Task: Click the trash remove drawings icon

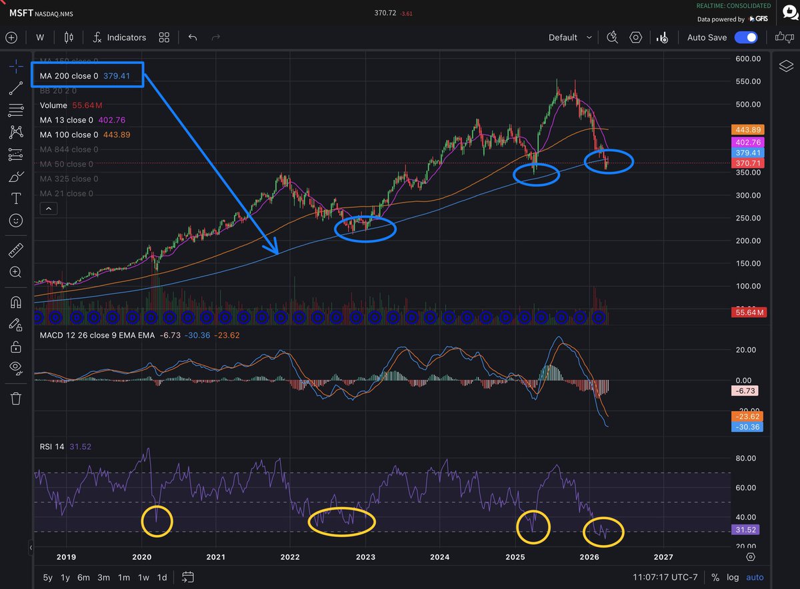Action: coord(16,398)
